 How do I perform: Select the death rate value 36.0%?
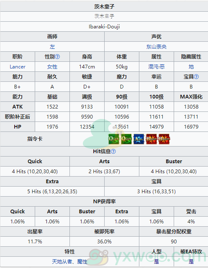tap(104, 242)
